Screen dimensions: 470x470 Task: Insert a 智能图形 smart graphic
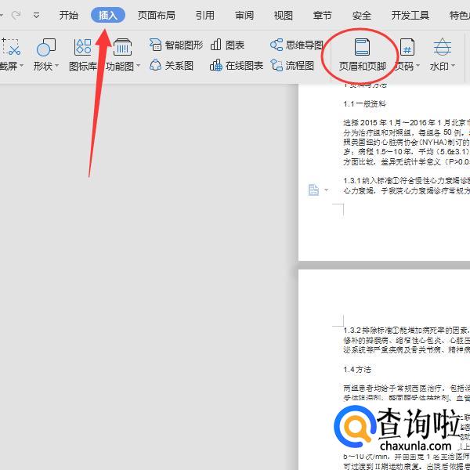click(x=177, y=45)
